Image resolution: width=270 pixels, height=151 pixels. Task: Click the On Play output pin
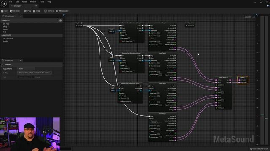pyautogui.click(x=81, y=26)
